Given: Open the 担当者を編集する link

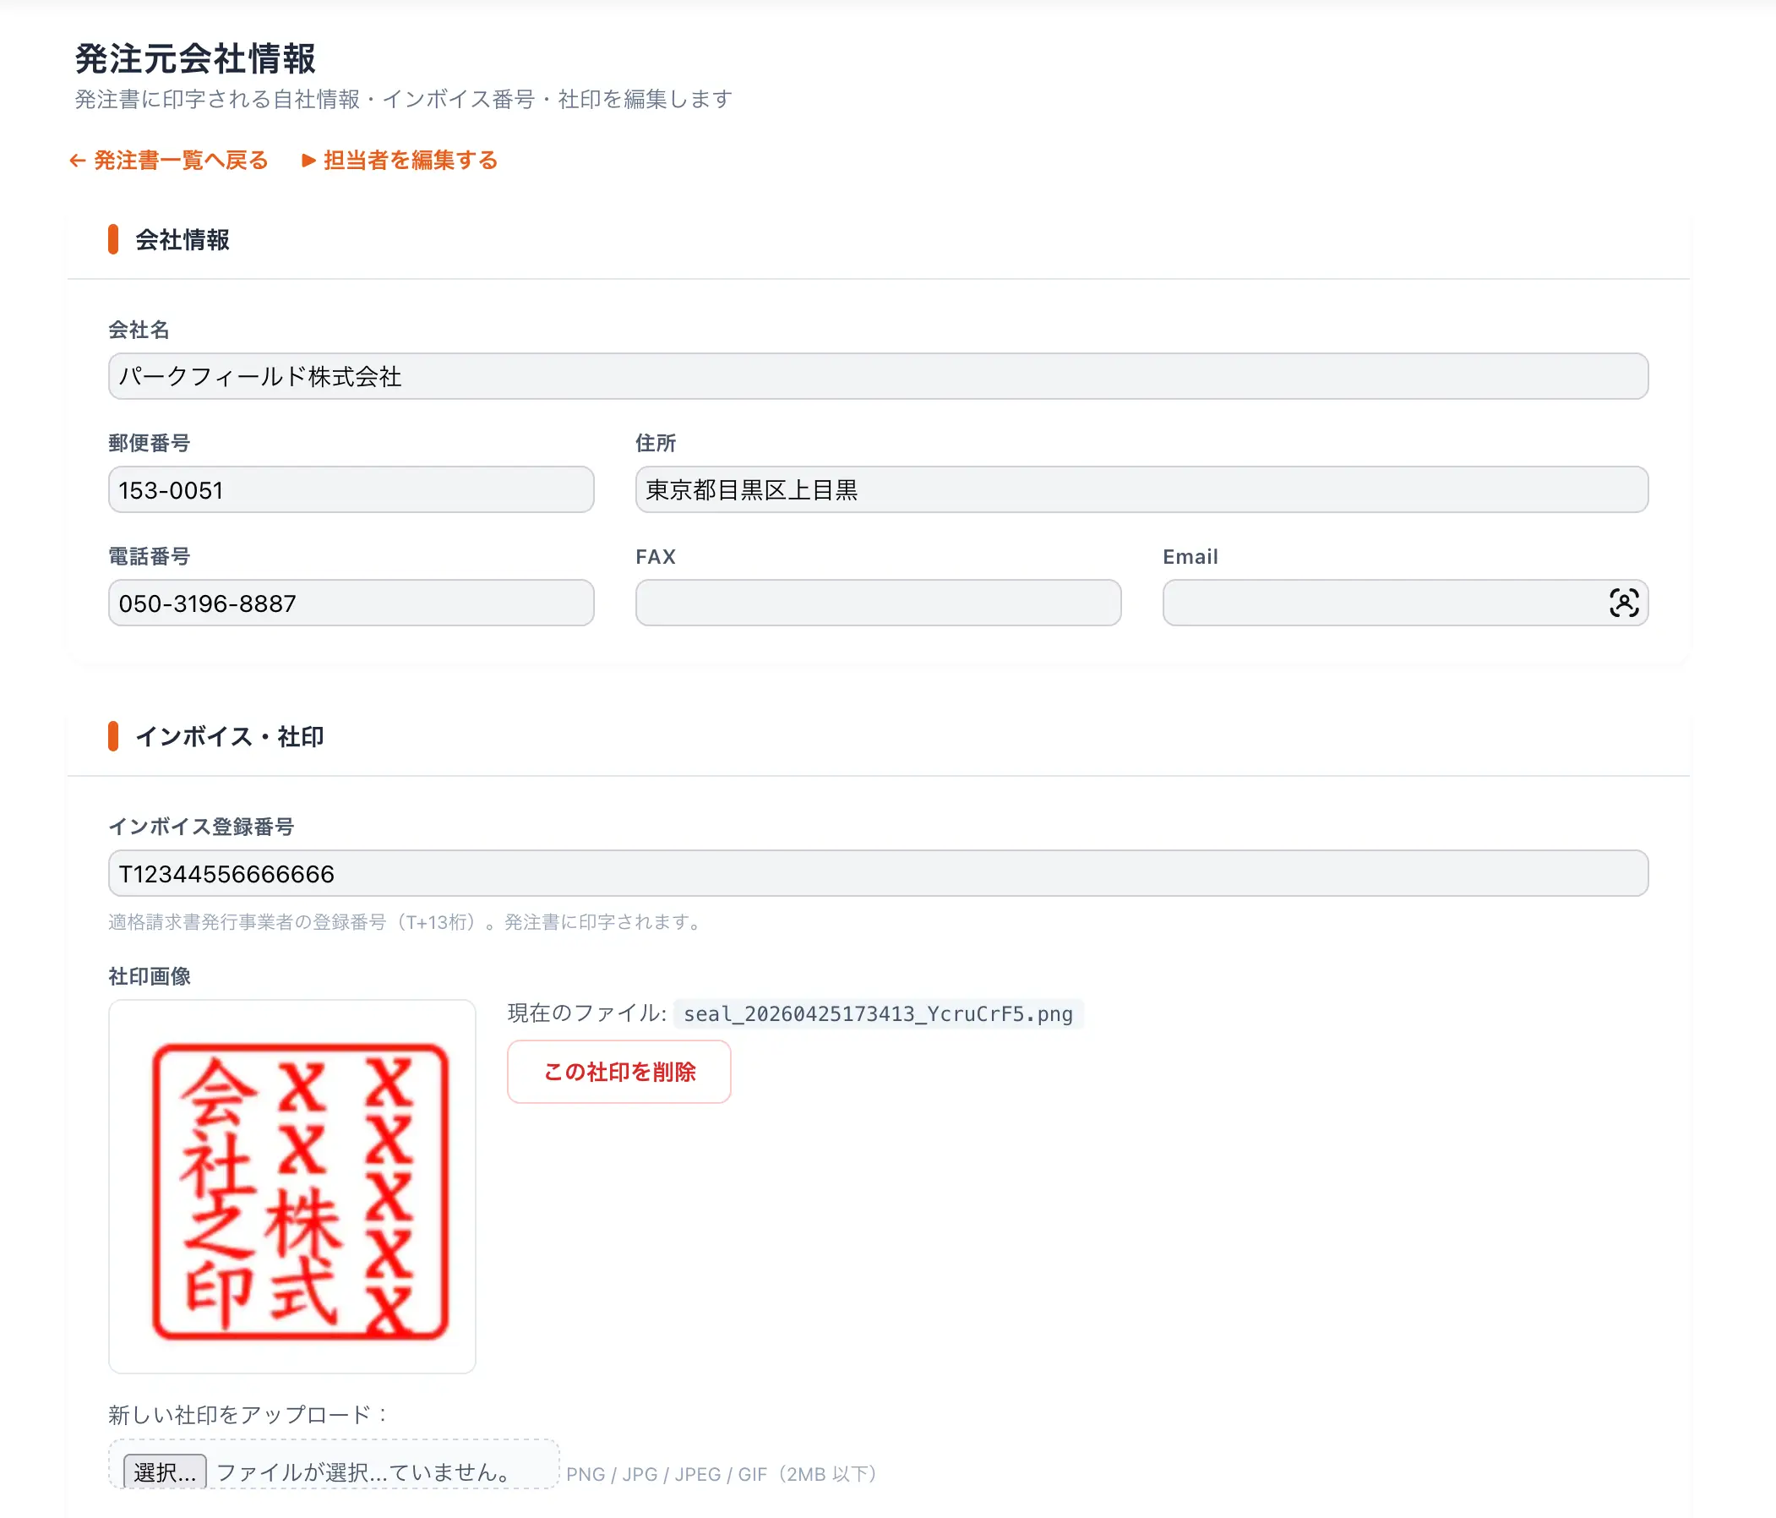Looking at the screenshot, I should point(400,161).
